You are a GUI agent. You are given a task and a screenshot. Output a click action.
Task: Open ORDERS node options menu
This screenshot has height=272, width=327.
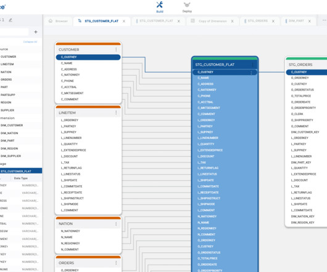coord(116,263)
